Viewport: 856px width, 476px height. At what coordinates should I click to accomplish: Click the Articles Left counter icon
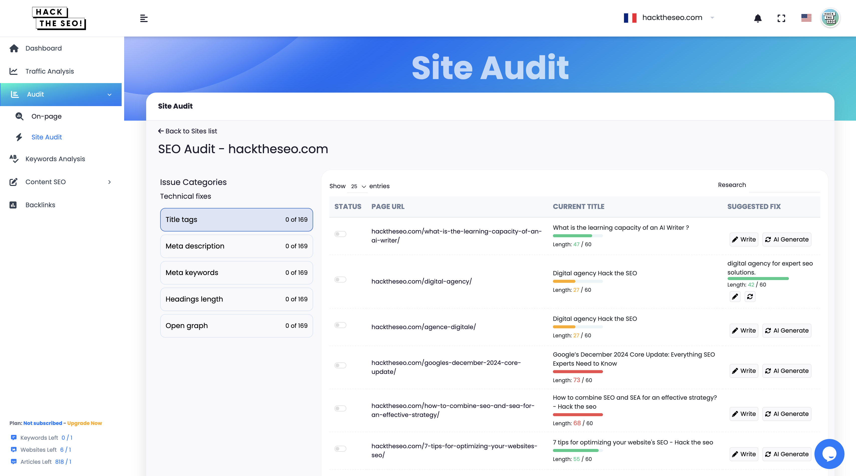click(x=14, y=461)
